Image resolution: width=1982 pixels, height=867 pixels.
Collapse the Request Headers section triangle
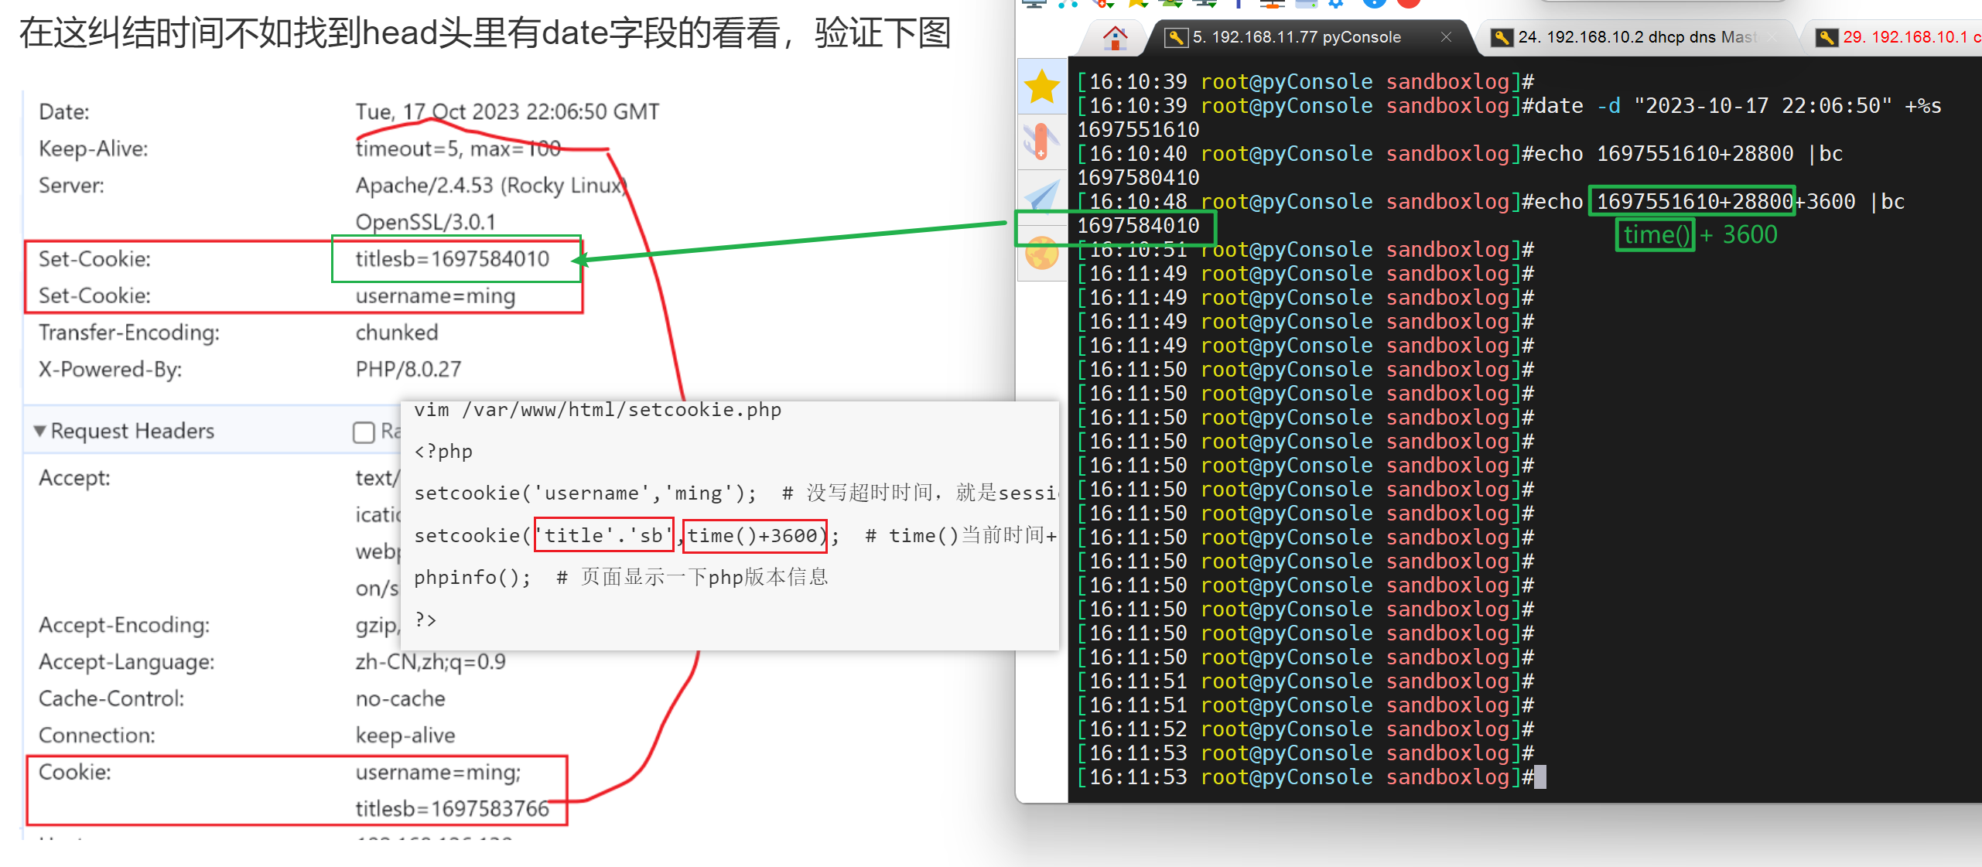[x=39, y=431]
